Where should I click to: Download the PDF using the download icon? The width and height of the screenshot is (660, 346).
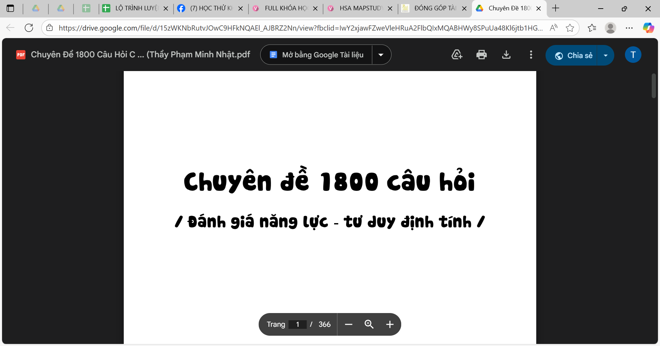(506, 55)
